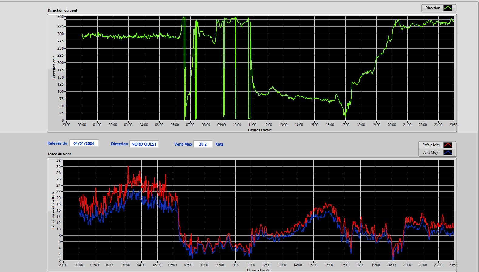The width and height of the screenshot is (479, 272).
Task: Click the 0 tick on direction axis
Action: coord(63,120)
